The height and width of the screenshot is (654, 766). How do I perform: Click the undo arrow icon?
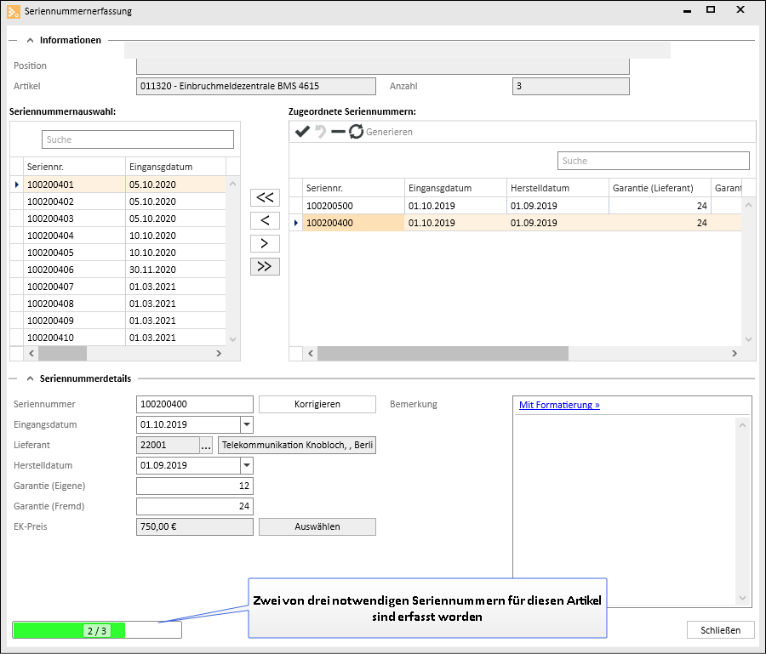click(x=321, y=132)
